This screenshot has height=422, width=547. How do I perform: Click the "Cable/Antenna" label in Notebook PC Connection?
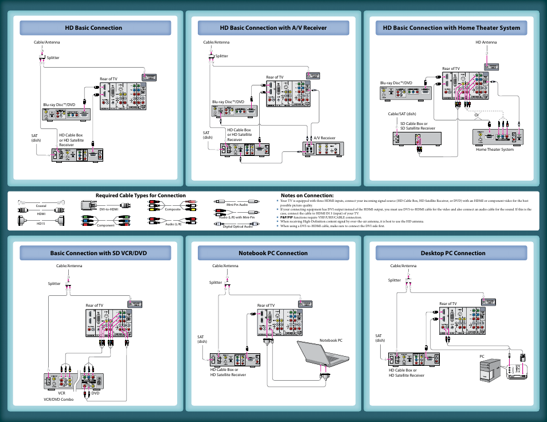[225, 265]
